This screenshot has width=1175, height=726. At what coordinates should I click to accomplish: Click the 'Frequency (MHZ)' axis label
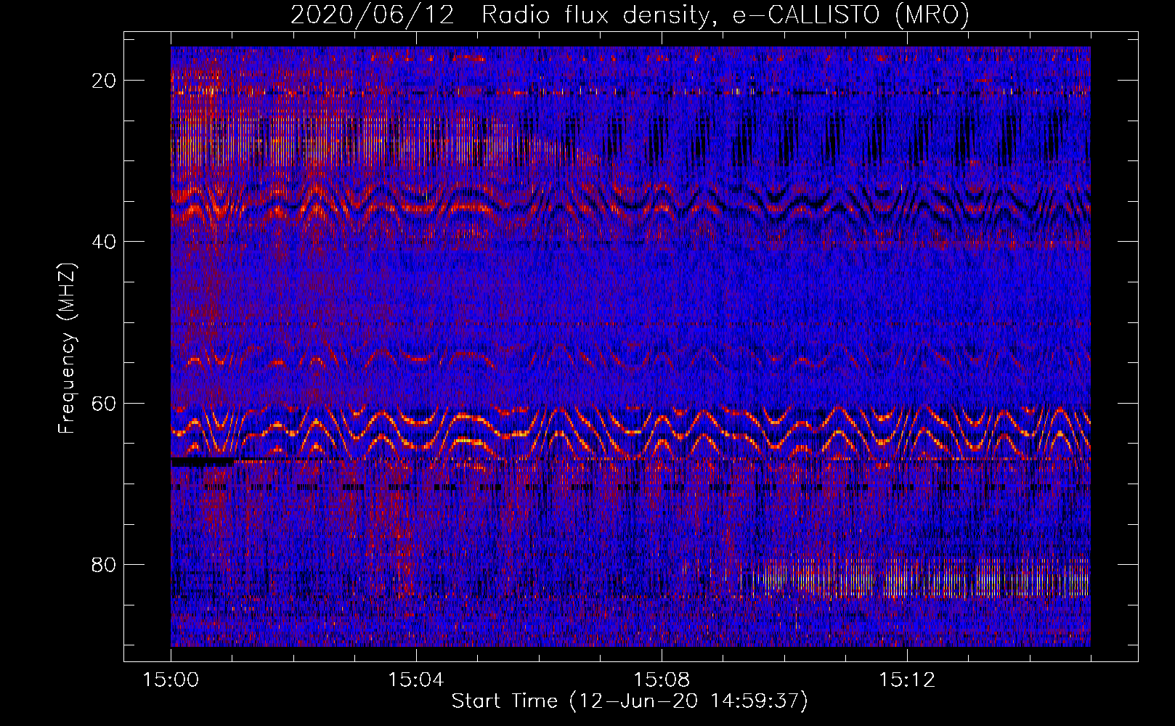coord(67,348)
